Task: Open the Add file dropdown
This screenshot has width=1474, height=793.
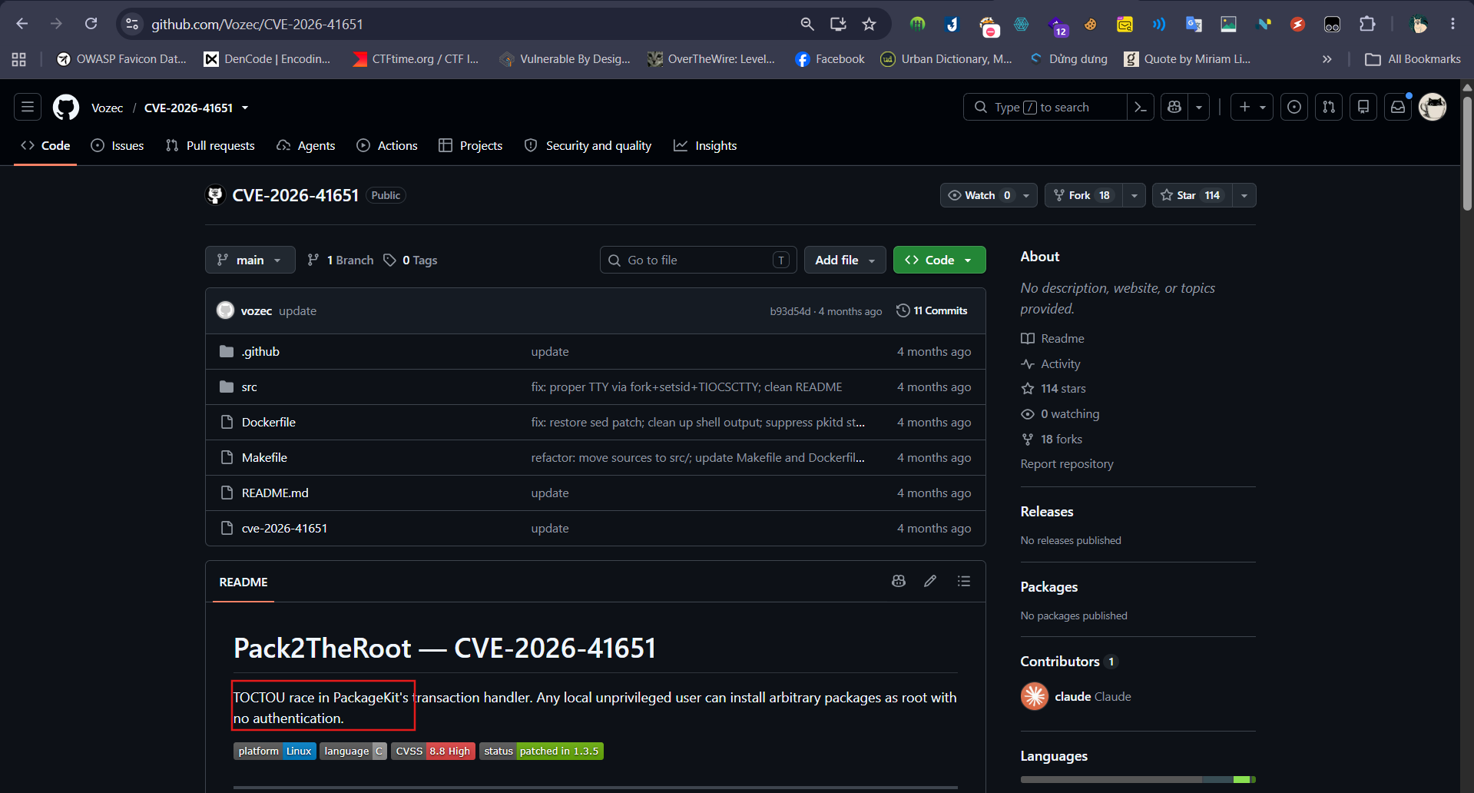Action: click(845, 260)
